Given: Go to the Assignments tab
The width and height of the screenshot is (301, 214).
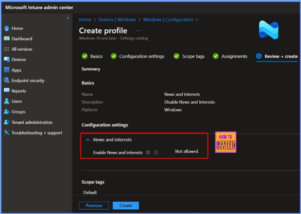Looking at the screenshot, I should click(230, 56).
